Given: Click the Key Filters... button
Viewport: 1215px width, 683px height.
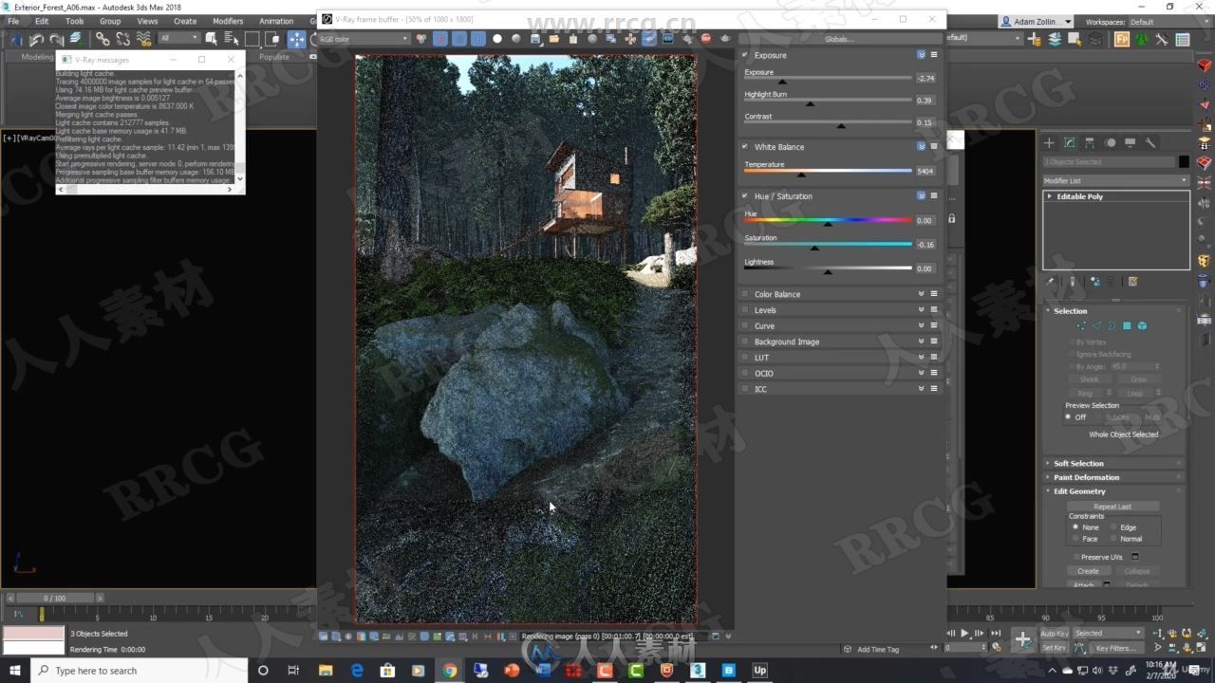Looking at the screenshot, I should pyautogui.click(x=1115, y=649).
